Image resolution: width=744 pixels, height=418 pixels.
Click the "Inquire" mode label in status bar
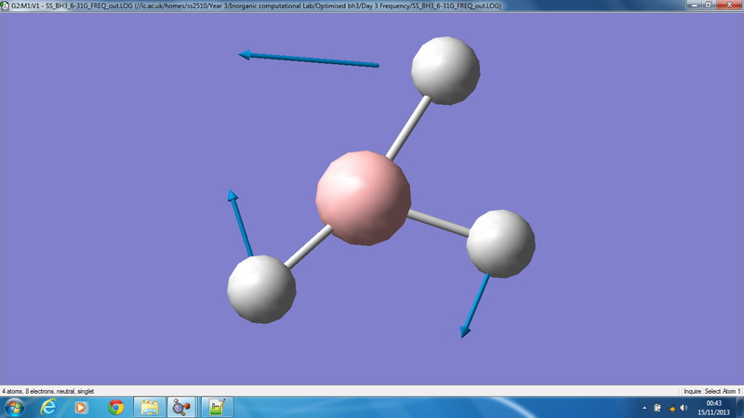tap(692, 391)
